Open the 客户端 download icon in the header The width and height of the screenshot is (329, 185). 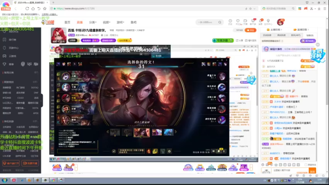point(253,22)
